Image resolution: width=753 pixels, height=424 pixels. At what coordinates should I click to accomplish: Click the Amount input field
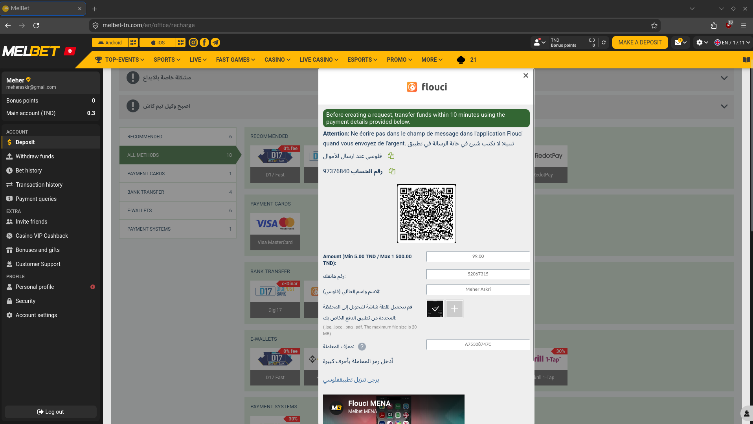point(478,257)
